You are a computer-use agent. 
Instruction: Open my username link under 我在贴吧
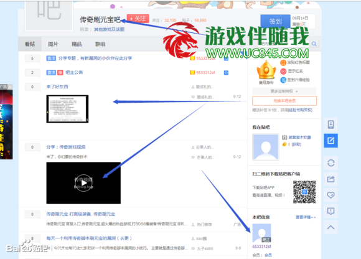[x=299, y=137]
